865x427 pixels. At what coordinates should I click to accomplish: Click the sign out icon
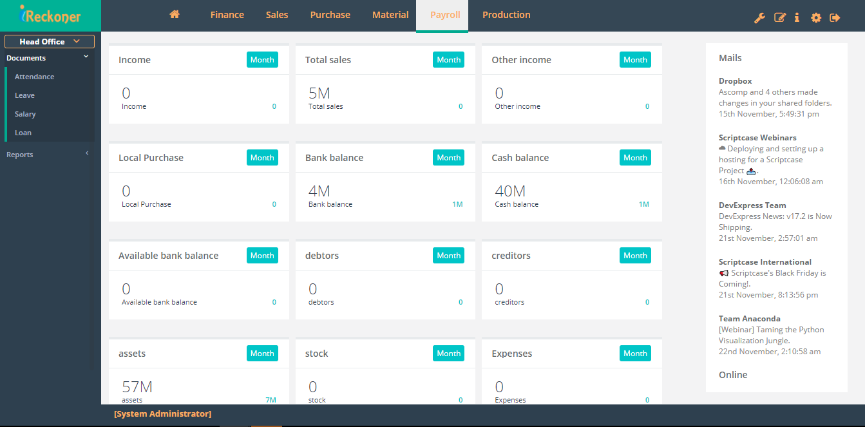point(834,17)
